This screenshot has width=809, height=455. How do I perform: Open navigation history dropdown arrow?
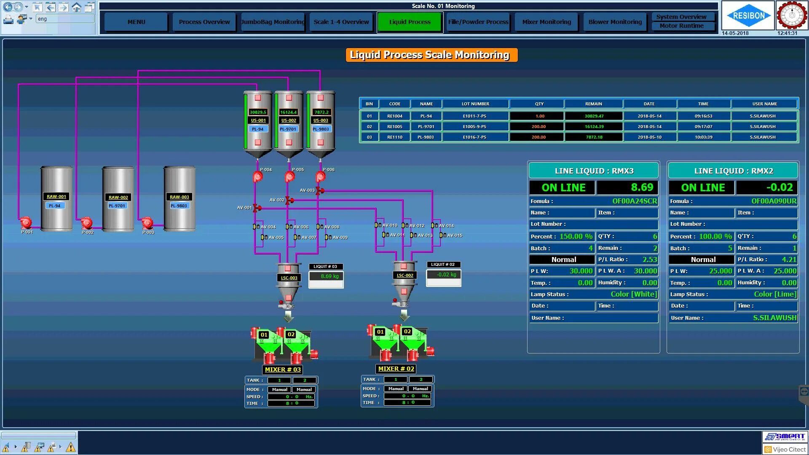(x=27, y=7)
